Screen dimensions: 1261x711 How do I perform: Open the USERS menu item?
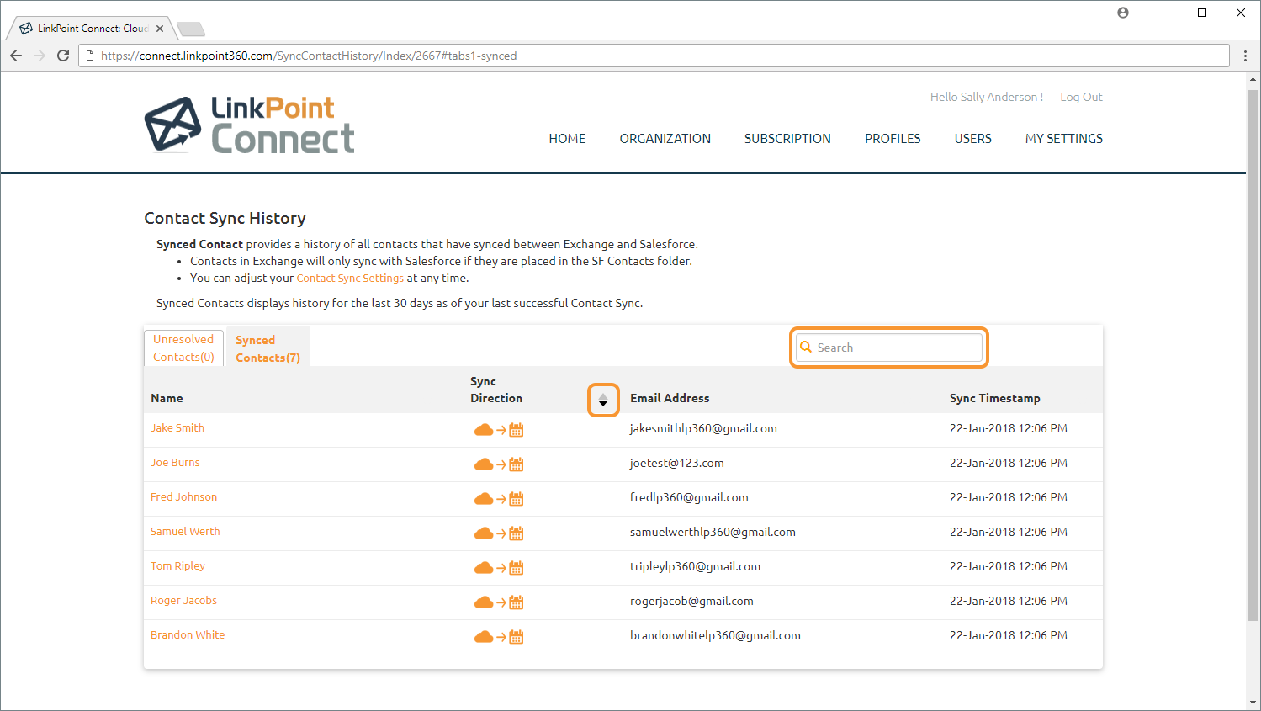[973, 139]
